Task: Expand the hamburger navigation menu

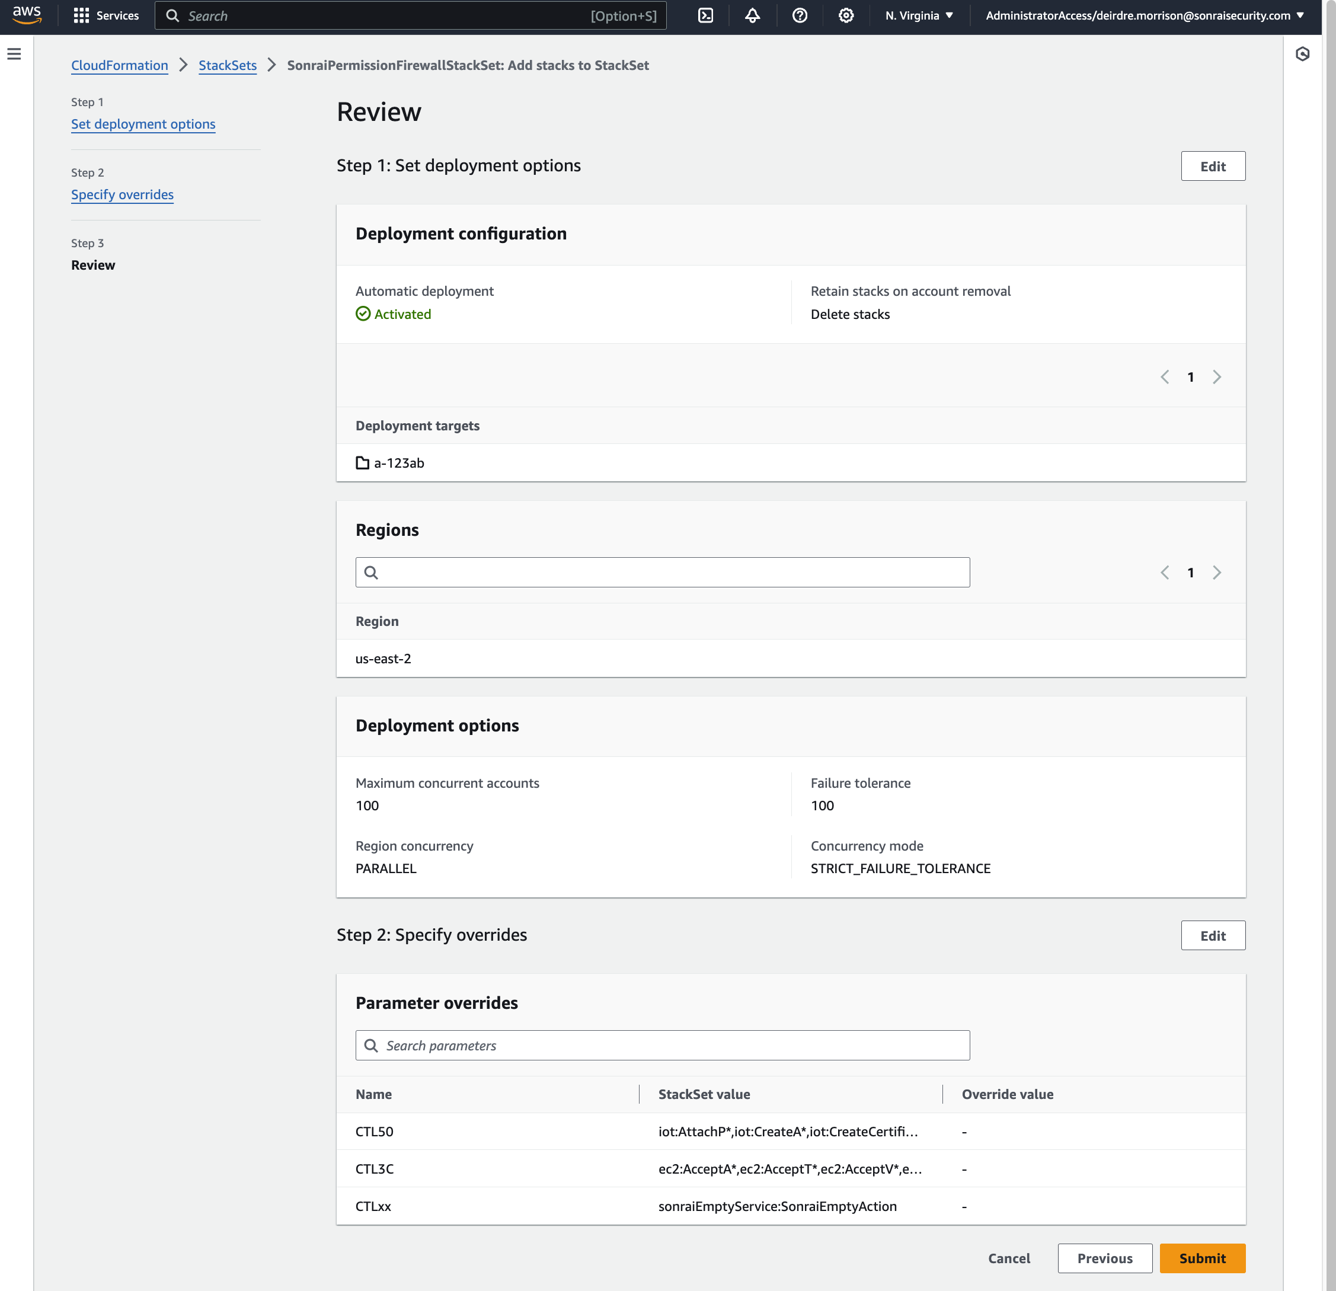Action: tap(14, 54)
